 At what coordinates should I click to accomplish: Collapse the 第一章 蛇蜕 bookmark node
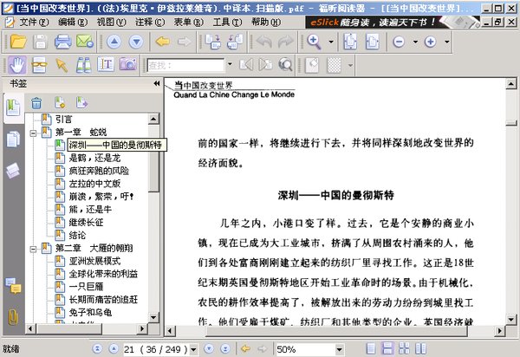33,133
